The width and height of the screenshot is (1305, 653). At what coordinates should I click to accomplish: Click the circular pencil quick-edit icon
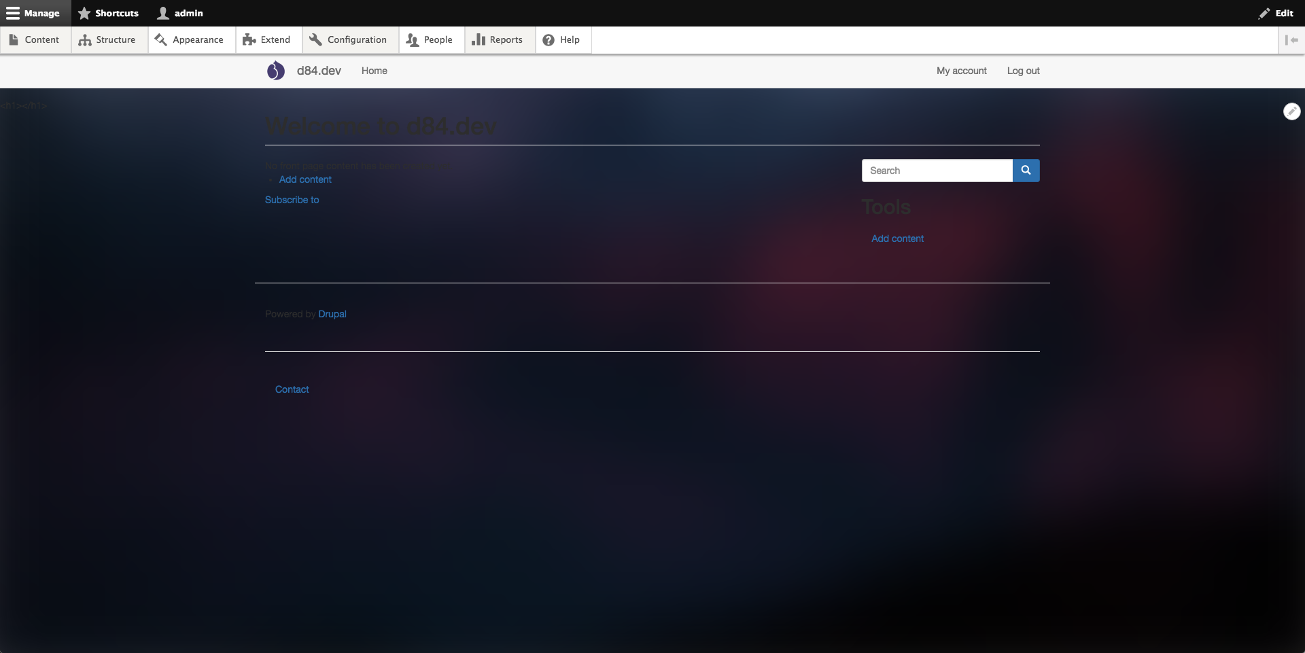tap(1291, 111)
